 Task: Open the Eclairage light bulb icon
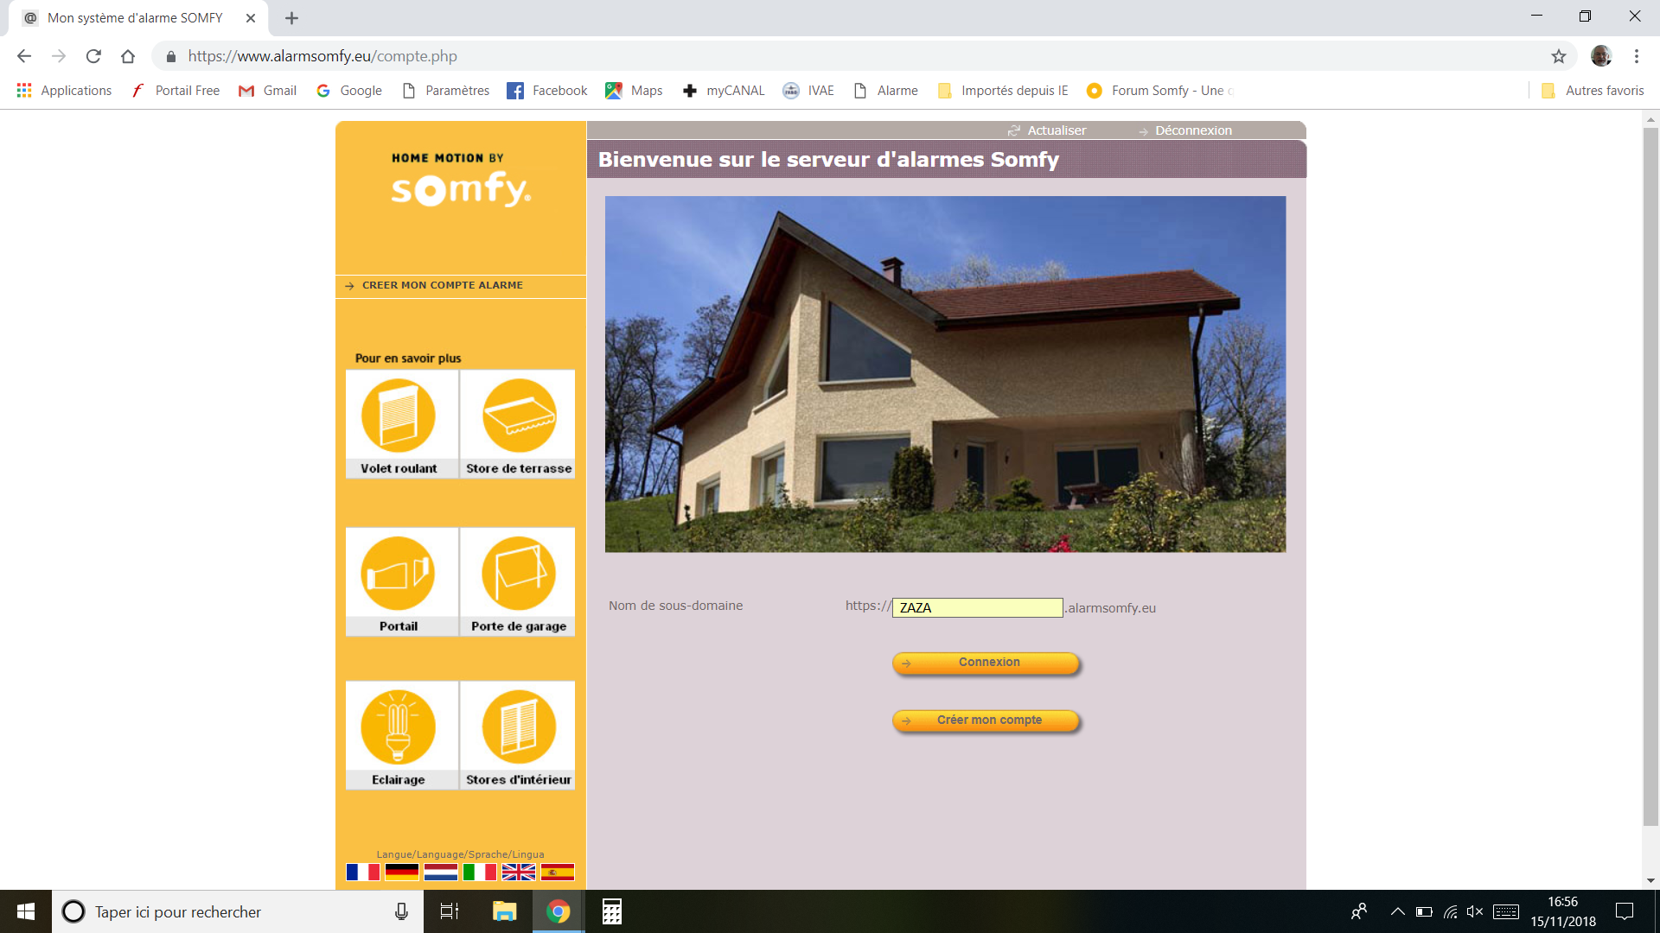[399, 727]
